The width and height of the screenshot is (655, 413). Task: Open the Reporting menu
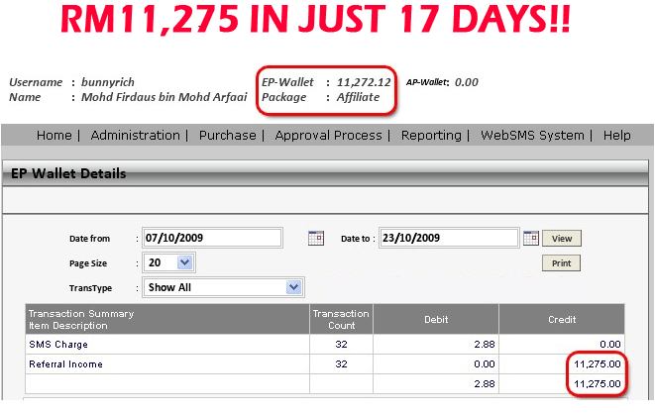(x=431, y=136)
